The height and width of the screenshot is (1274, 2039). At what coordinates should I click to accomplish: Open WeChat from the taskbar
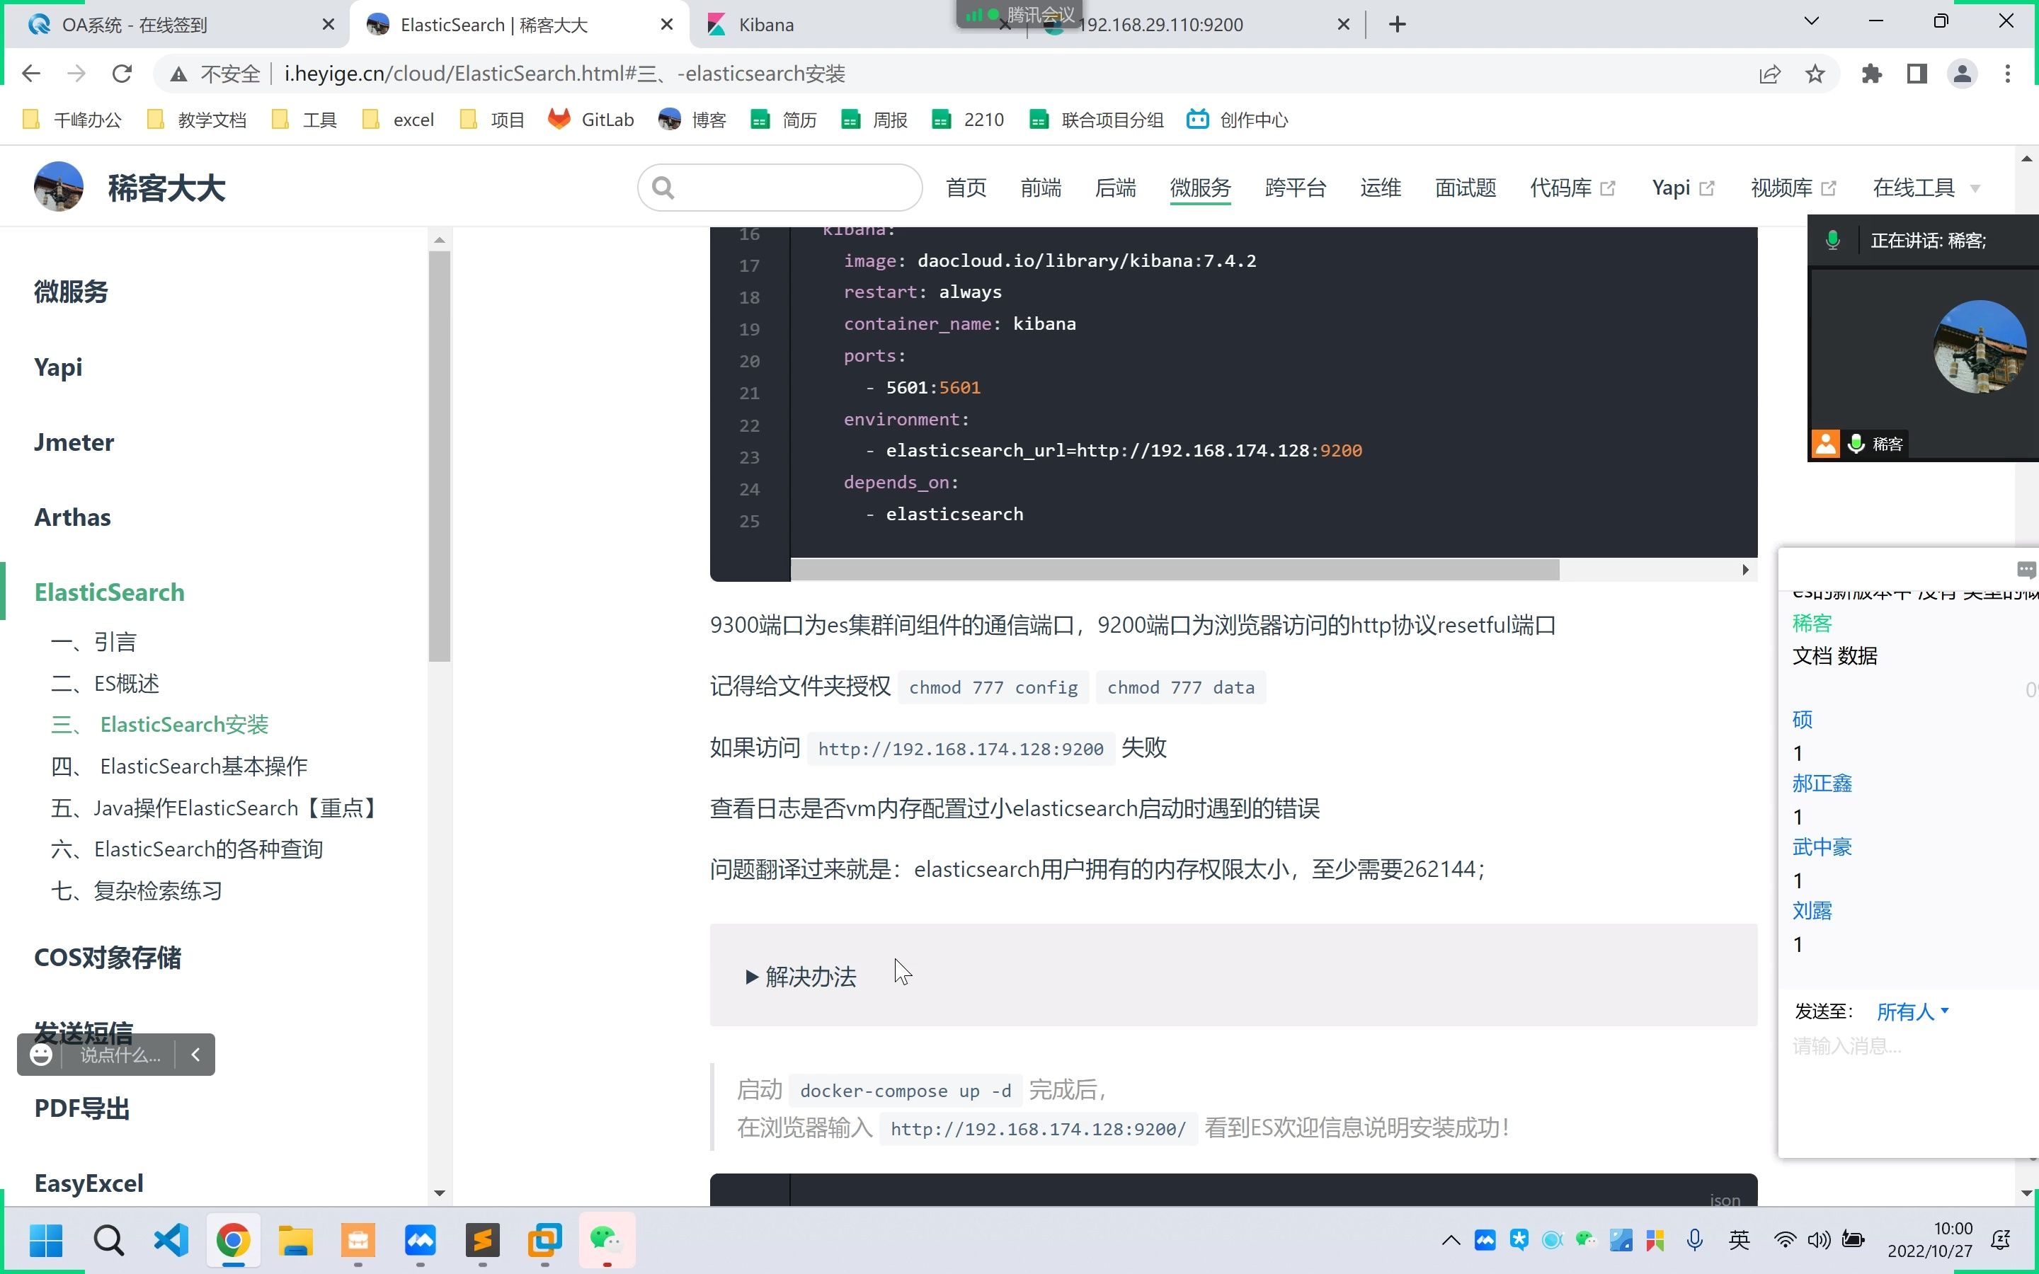(x=607, y=1240)
